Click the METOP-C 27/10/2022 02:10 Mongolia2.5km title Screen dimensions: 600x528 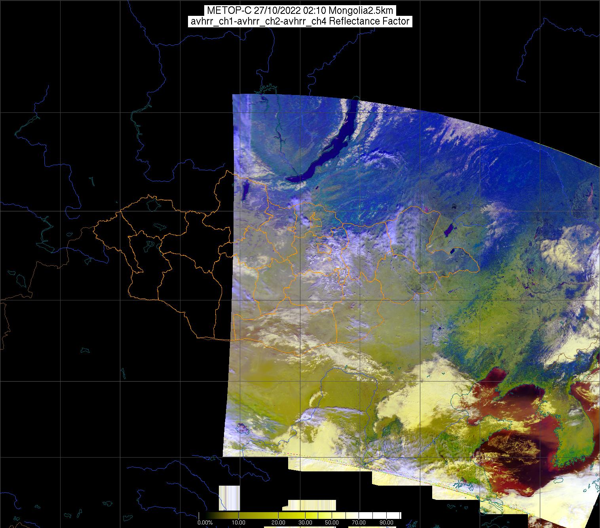(x=300, y=11)
